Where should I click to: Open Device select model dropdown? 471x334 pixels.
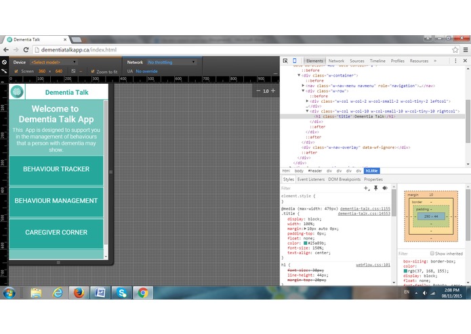point(54,62)
